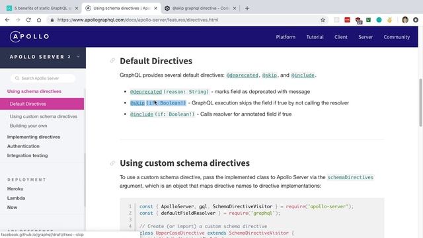Reload the current page
This screenshot has height=238, width=423.
(28, 20)
